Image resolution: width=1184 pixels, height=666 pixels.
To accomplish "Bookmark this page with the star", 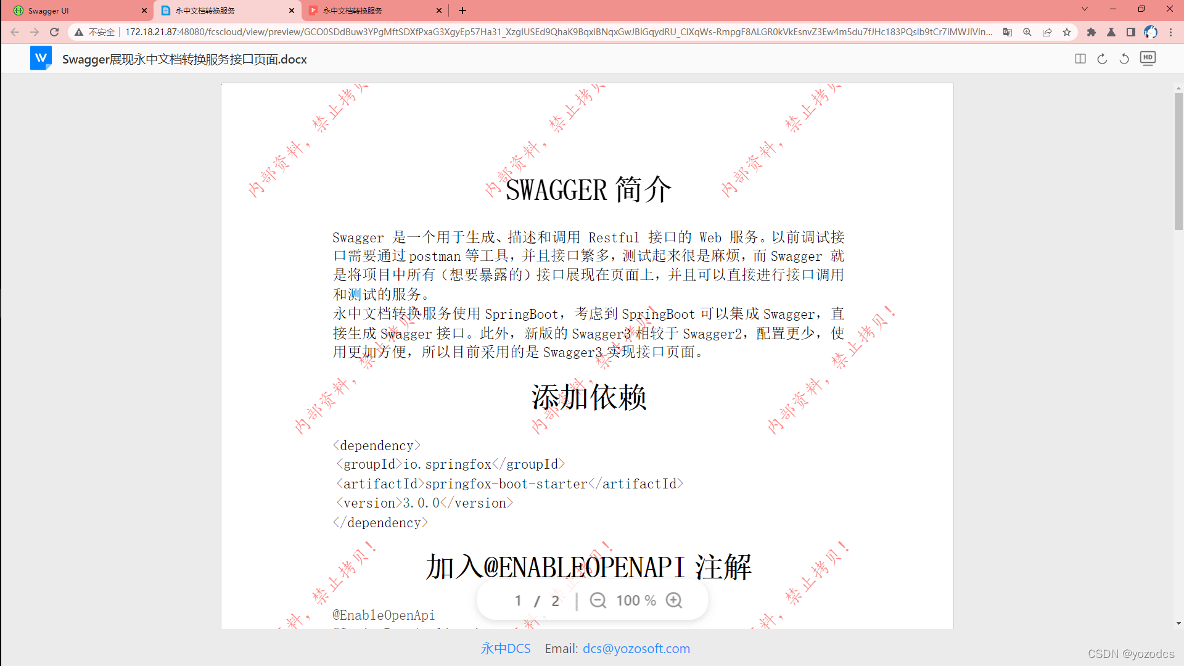I will [1067, 32].
